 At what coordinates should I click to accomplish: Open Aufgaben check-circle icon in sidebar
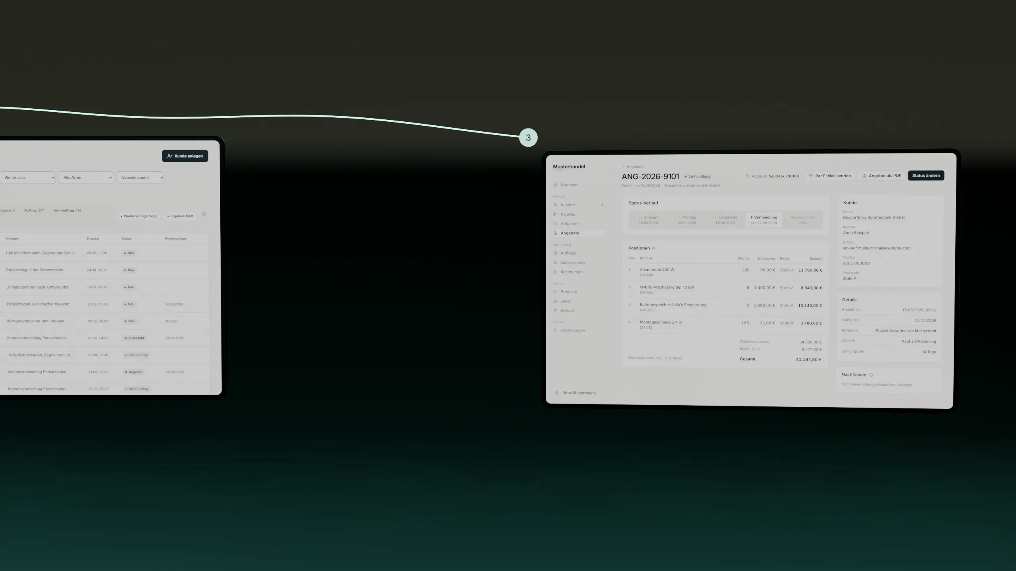click(555, 224)
